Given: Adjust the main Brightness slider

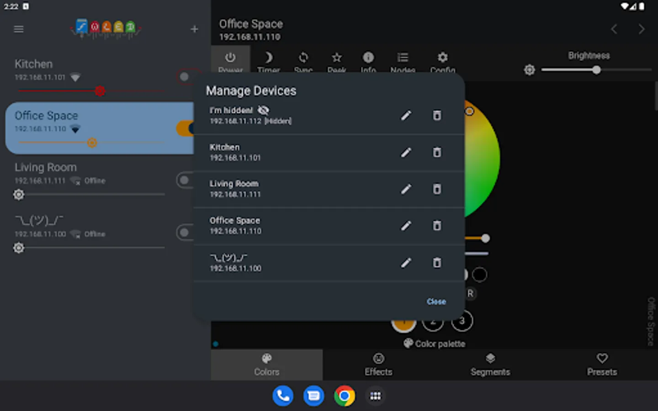Looking at the screenshot, I should (x=596, y=70).
